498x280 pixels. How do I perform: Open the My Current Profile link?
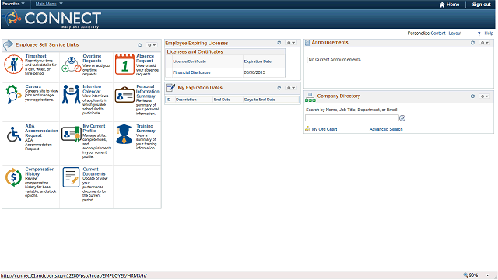coord(94,128)
